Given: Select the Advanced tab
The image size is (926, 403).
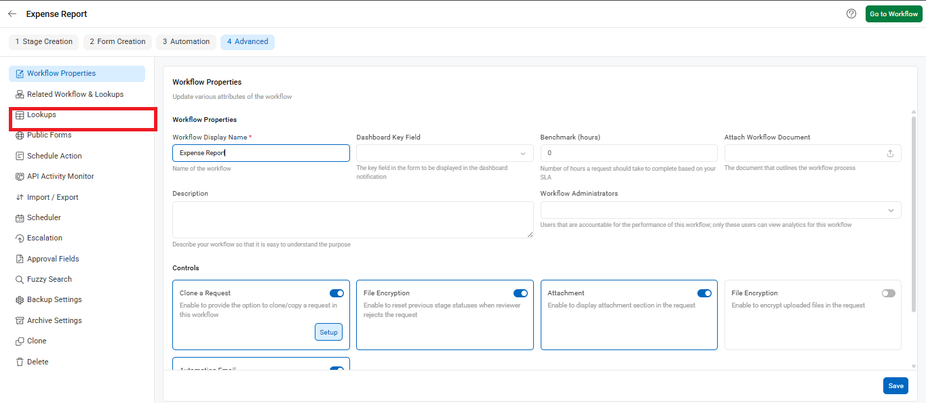Looking at the screenshot, I should click(248, 42).
